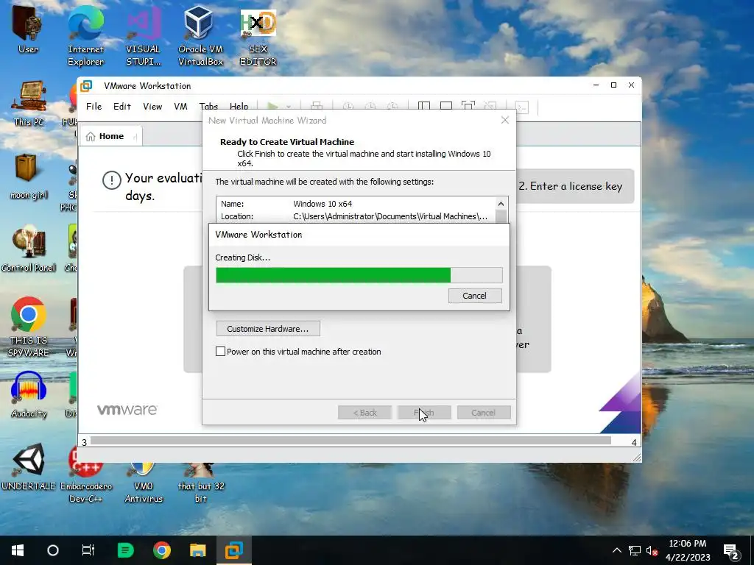Click VMware window horizontal scrollbar
Image resolution: width=754 pixels, height=565 pixels.
pos(350,441)
